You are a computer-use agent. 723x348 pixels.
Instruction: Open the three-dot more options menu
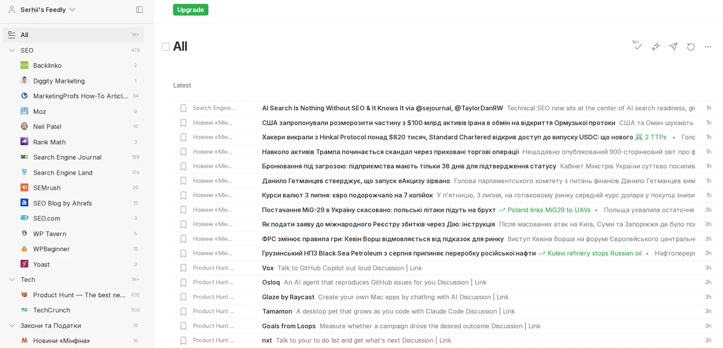click(708, 46)
